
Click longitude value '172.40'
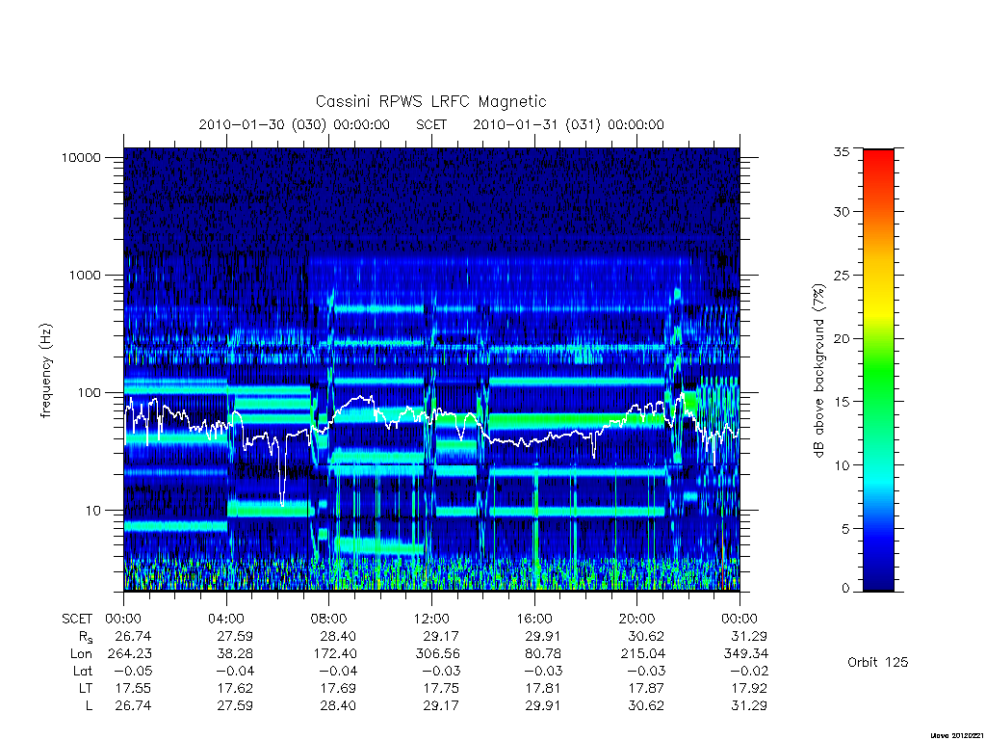point(334,654)
